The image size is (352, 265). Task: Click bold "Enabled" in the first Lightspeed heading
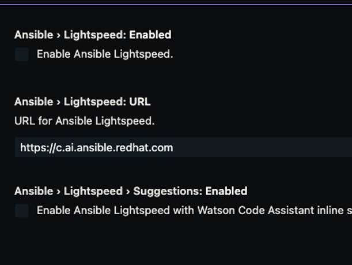coord(150,35)
